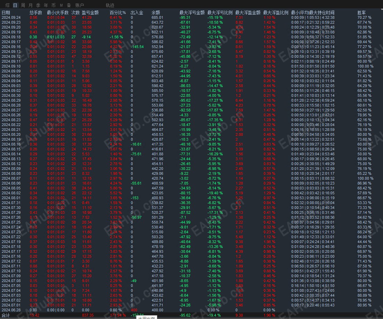383x319 pixels.
Task: Click the -55.61 withdrawal cell
Action: (x=136, y=184)
